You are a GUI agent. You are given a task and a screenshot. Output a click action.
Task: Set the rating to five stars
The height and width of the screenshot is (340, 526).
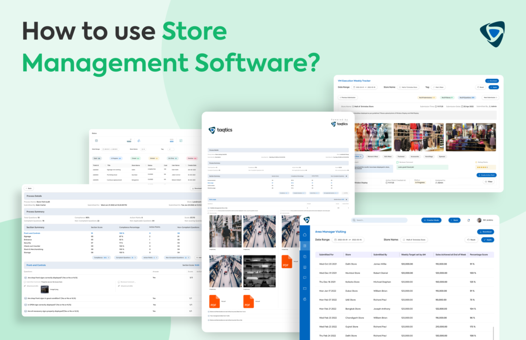click(484, 167)
